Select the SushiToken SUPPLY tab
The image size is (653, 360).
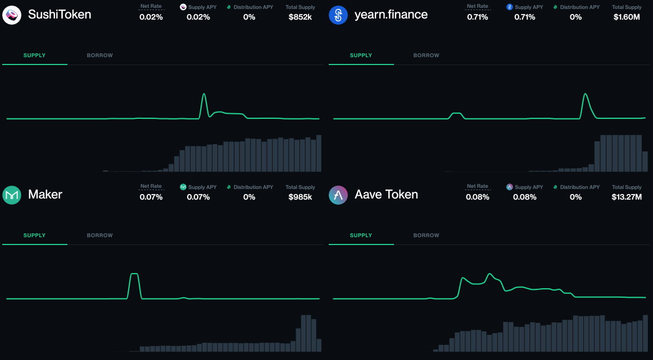(x=35, y=56)
